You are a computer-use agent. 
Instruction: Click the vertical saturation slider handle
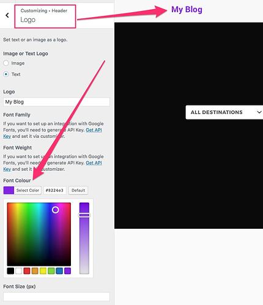click(x=84, y=215)
